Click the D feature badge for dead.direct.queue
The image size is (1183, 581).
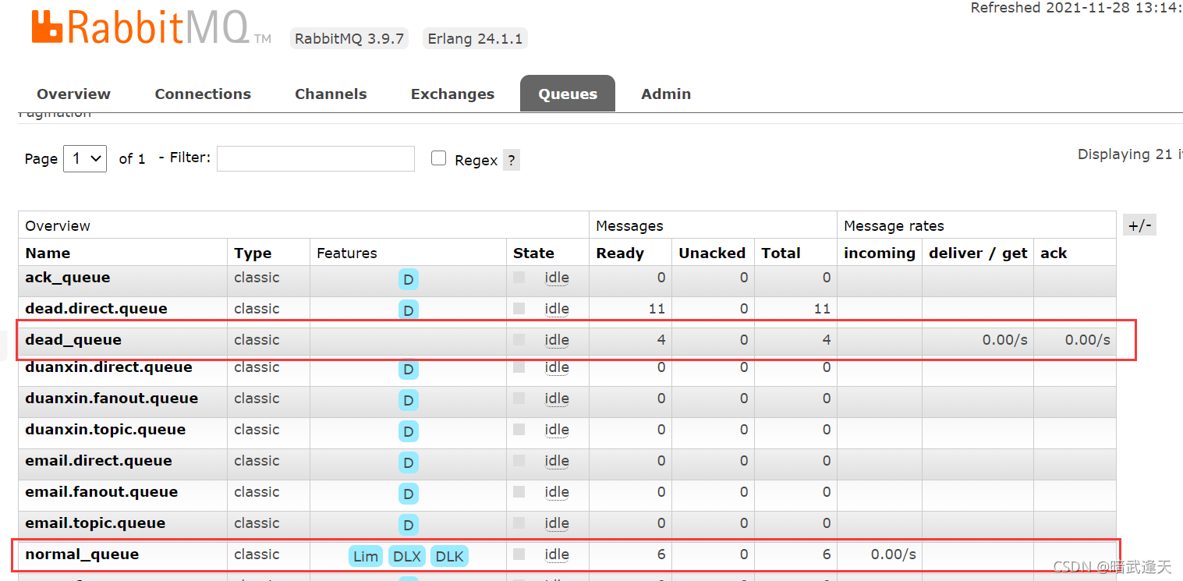coord(408,310)
